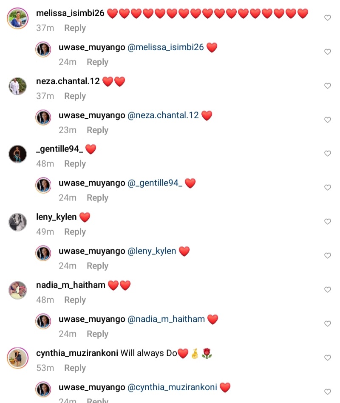Open the @nadia_m_haitham mention link

point(166,319)
